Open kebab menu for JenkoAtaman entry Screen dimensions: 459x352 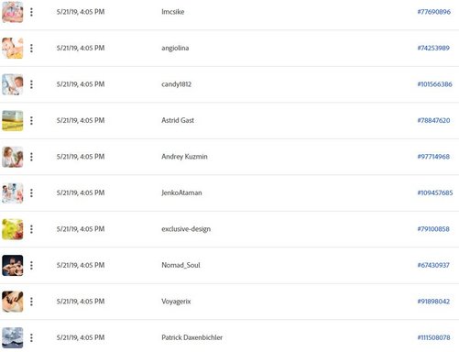[31, 192]
